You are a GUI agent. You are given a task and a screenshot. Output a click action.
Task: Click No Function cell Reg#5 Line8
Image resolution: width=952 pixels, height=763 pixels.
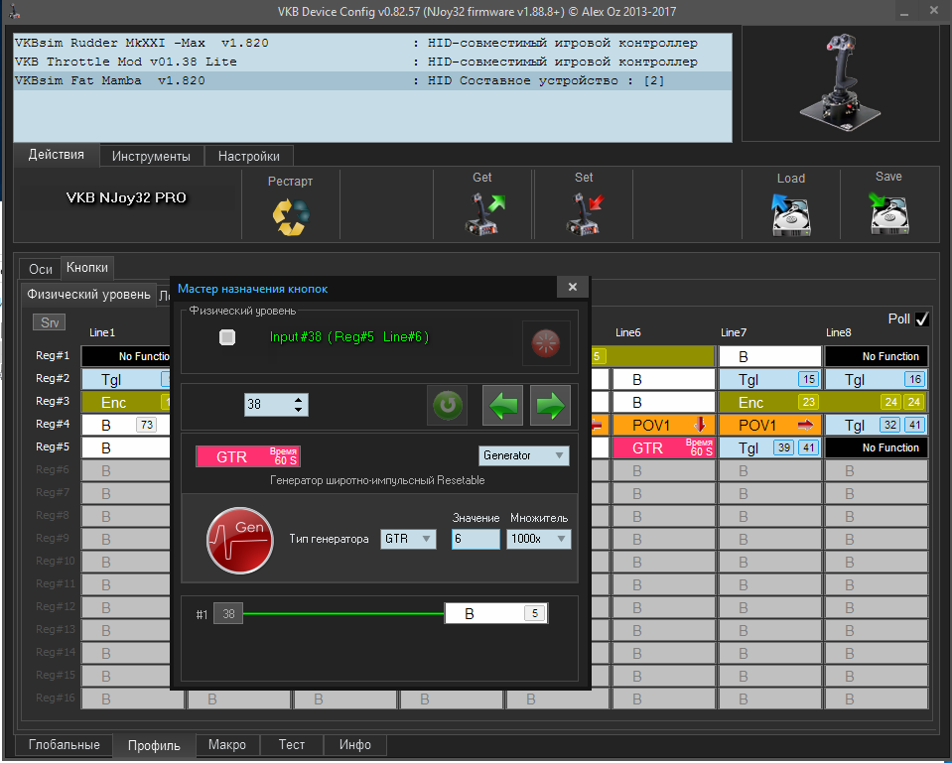click(x=877, y=447)
